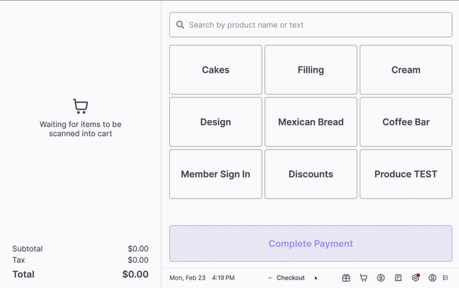Select the Produce TEST category
Screen dimensions: 459x288
pyautogui.click(x=406, y=174)
